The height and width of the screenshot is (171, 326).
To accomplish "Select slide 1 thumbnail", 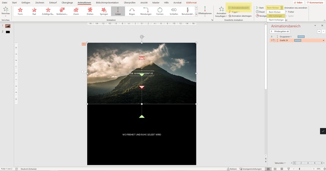I will pos(8,26).
